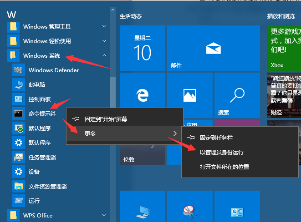The width and height of the screenshot is (301, 222).
Task: Open the Edge browser tile
Action: (x=143, y=90)
